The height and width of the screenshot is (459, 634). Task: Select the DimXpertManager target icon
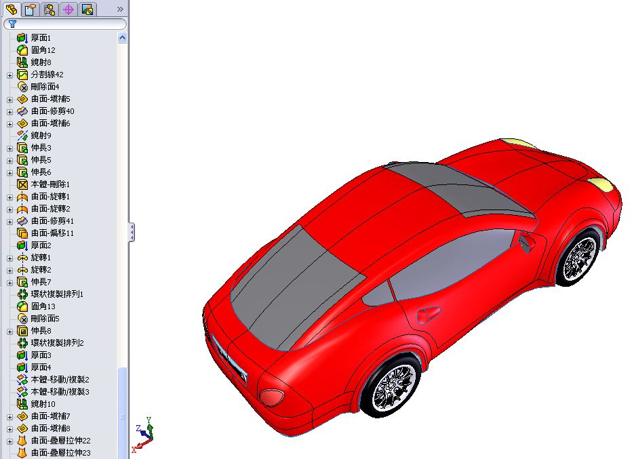pos(67,9)
